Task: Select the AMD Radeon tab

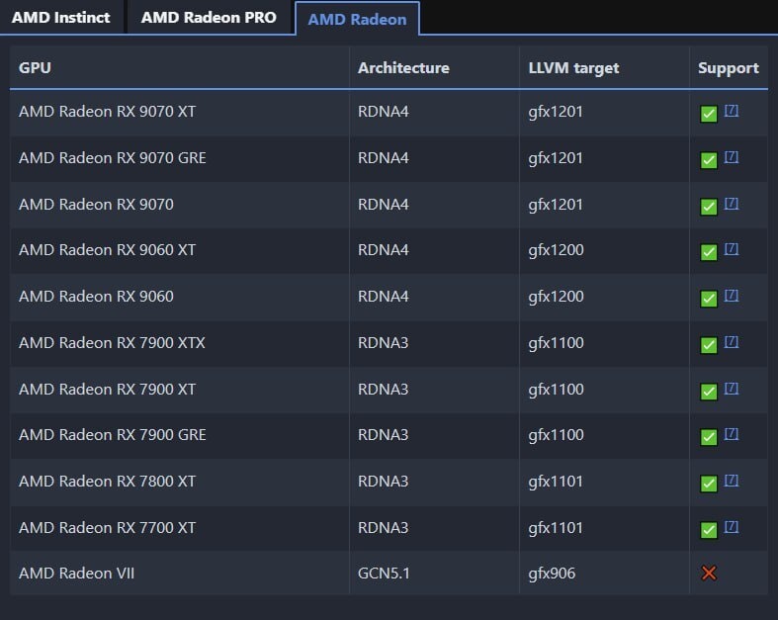Action: tap(357, 19)
